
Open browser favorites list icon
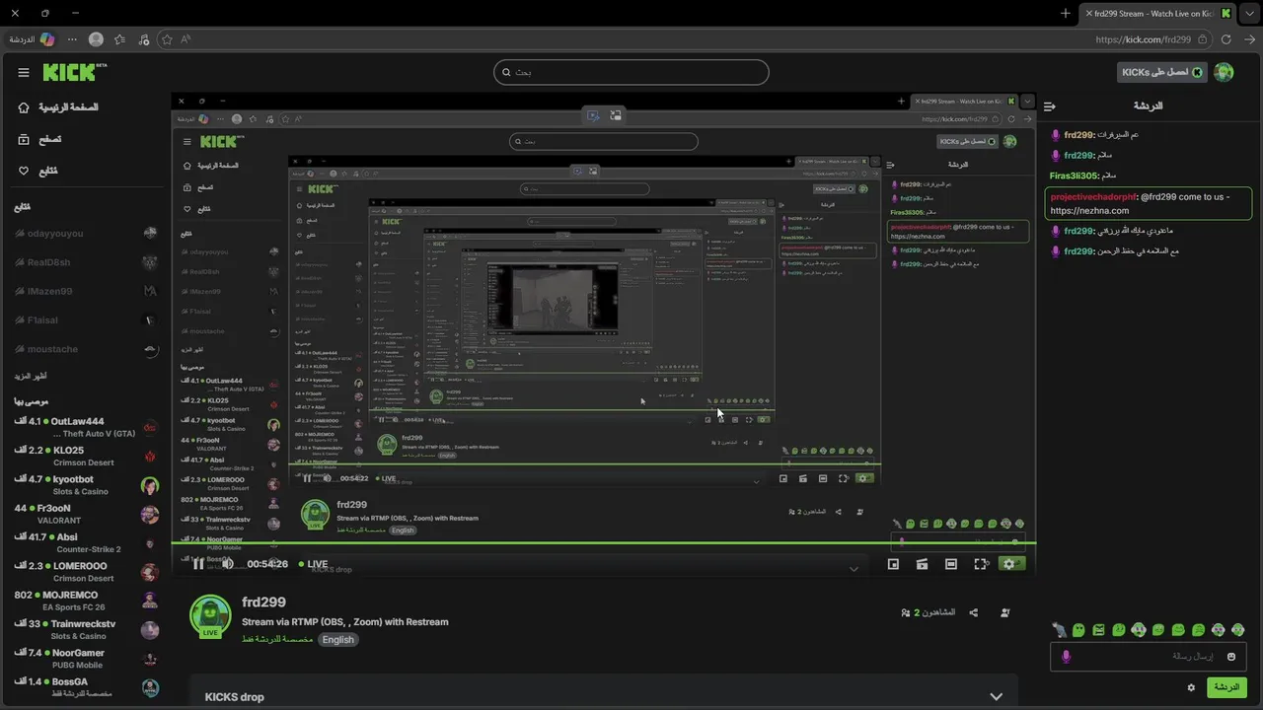click(119, 39)
